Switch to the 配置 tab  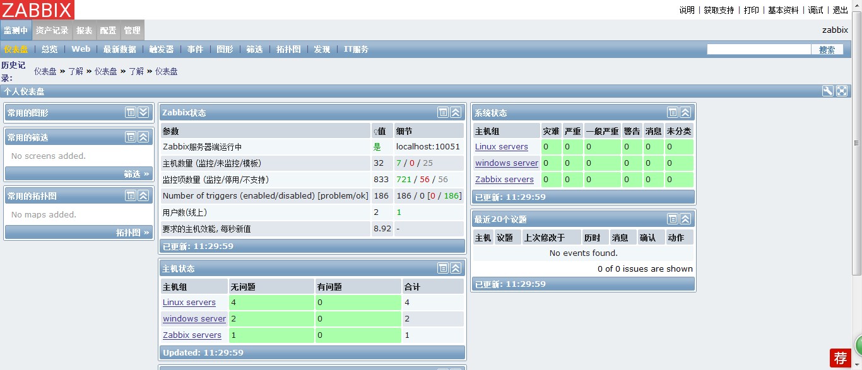click(x=107, y=30)
